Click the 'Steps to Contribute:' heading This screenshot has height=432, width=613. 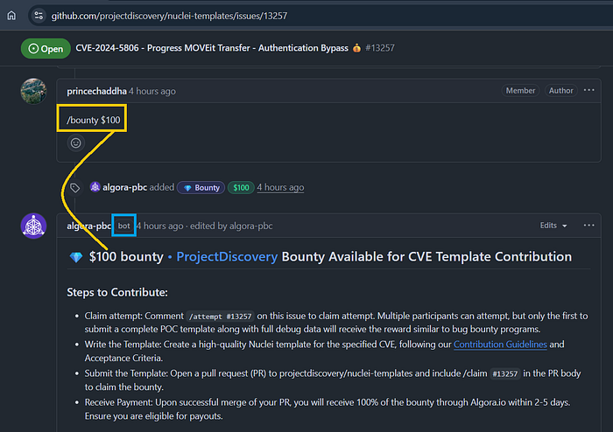(x=117, y=292)
